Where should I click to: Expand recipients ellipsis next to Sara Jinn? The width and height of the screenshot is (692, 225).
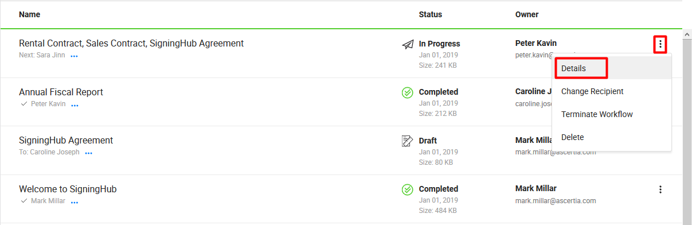point(74,56)
